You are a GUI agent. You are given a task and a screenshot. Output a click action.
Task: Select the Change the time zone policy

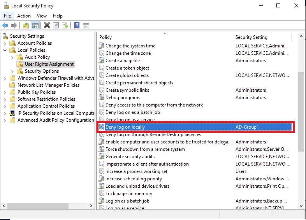click(x=128, y=53)
